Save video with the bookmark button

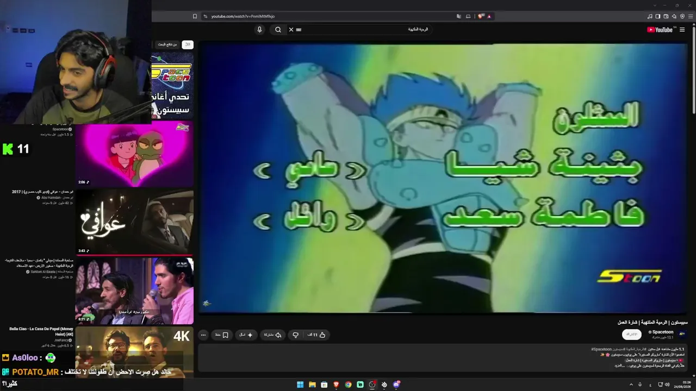[222, 335]
